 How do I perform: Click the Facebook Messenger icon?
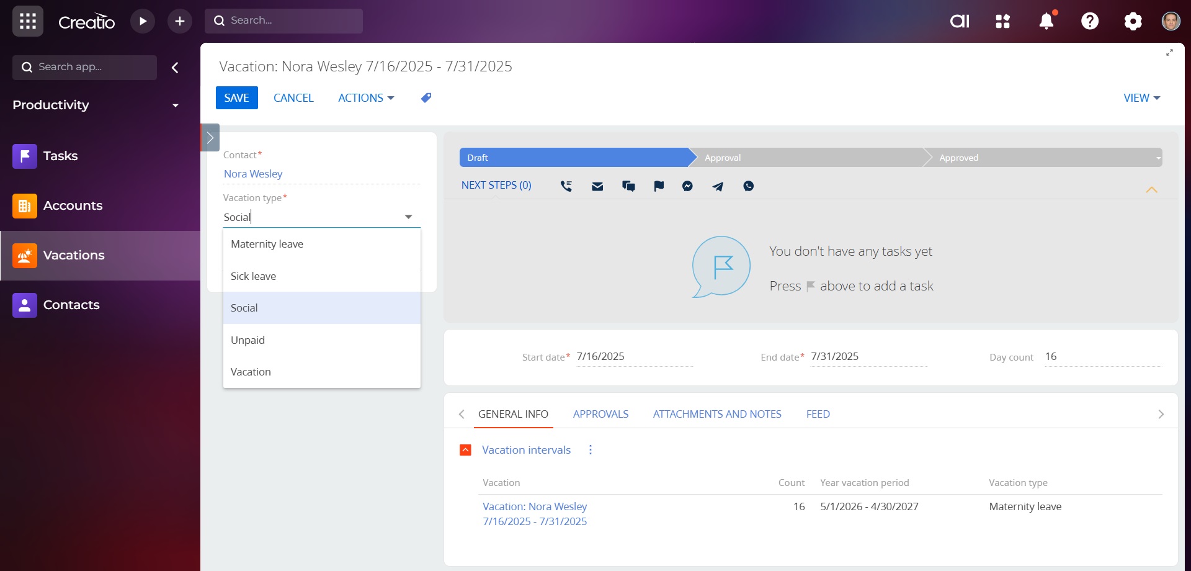pos(687,186)
